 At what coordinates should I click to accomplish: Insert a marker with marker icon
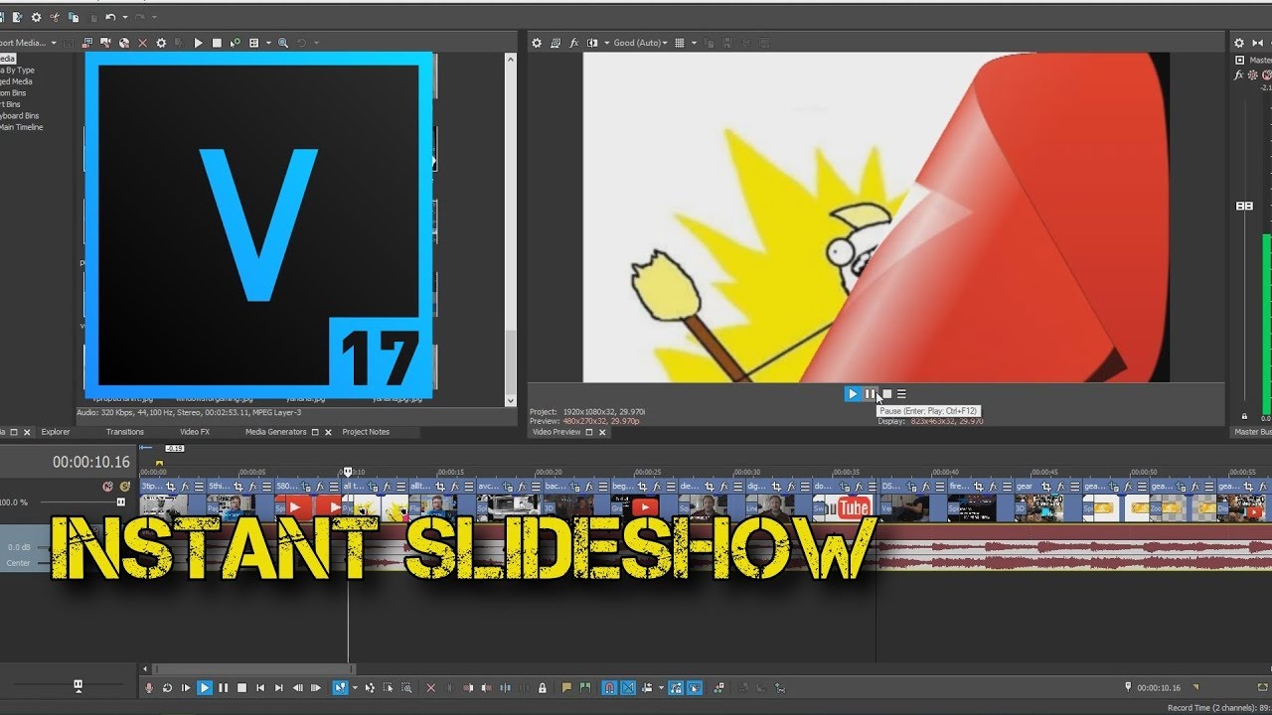pyautogui.click(x=567, y=687)
